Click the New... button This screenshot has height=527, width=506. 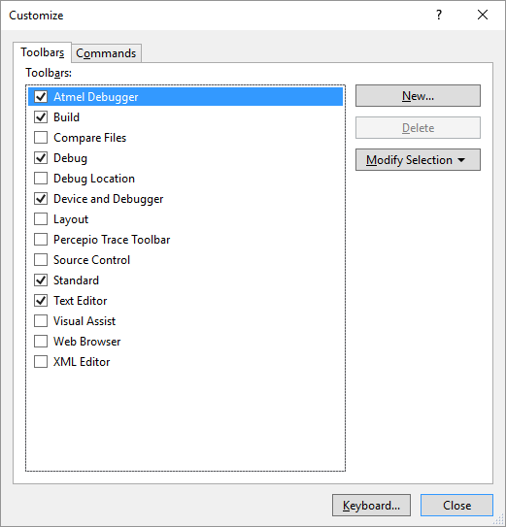[418, 96]
